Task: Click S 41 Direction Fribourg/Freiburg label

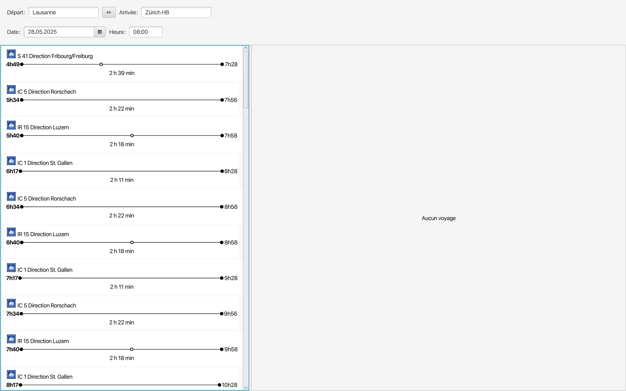Action: tap(55, 56)
